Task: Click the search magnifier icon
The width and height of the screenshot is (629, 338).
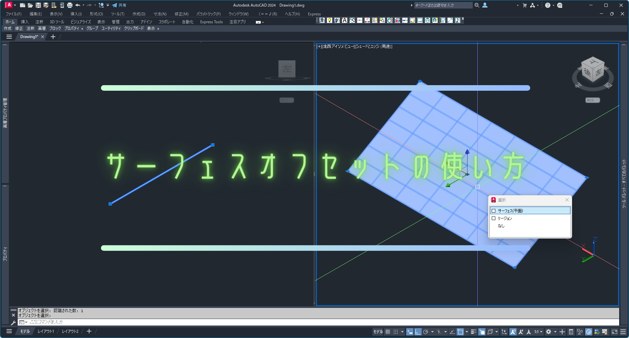Action: [x=477, y=5]
